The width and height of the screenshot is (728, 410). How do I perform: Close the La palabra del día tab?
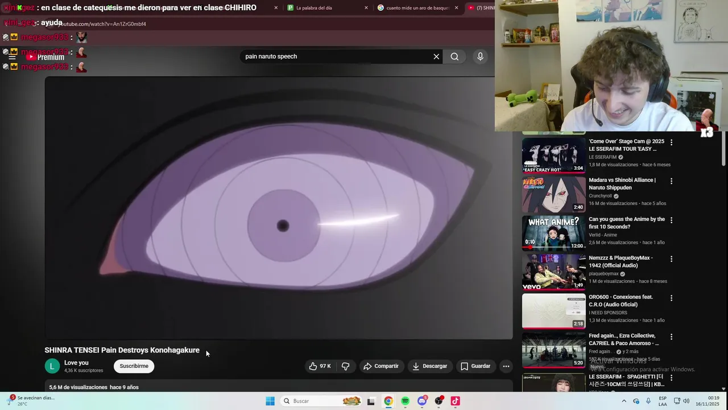[366, 8]
